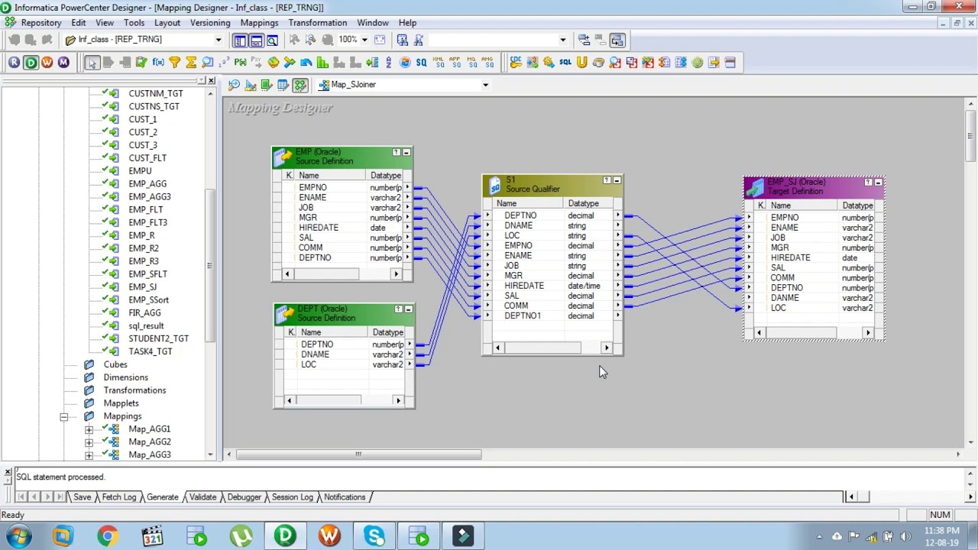
Task: Switch to the Debugger output tab
Action: click(244, 497)
